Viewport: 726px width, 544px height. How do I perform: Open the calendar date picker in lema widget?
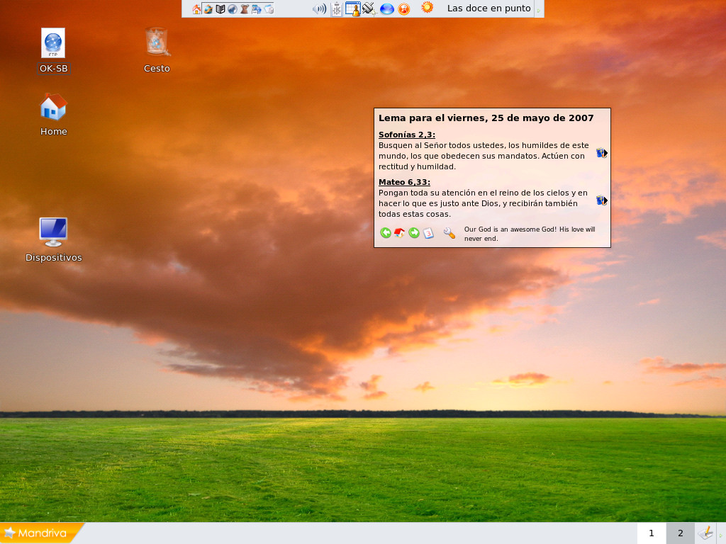(x=428, y=233)
